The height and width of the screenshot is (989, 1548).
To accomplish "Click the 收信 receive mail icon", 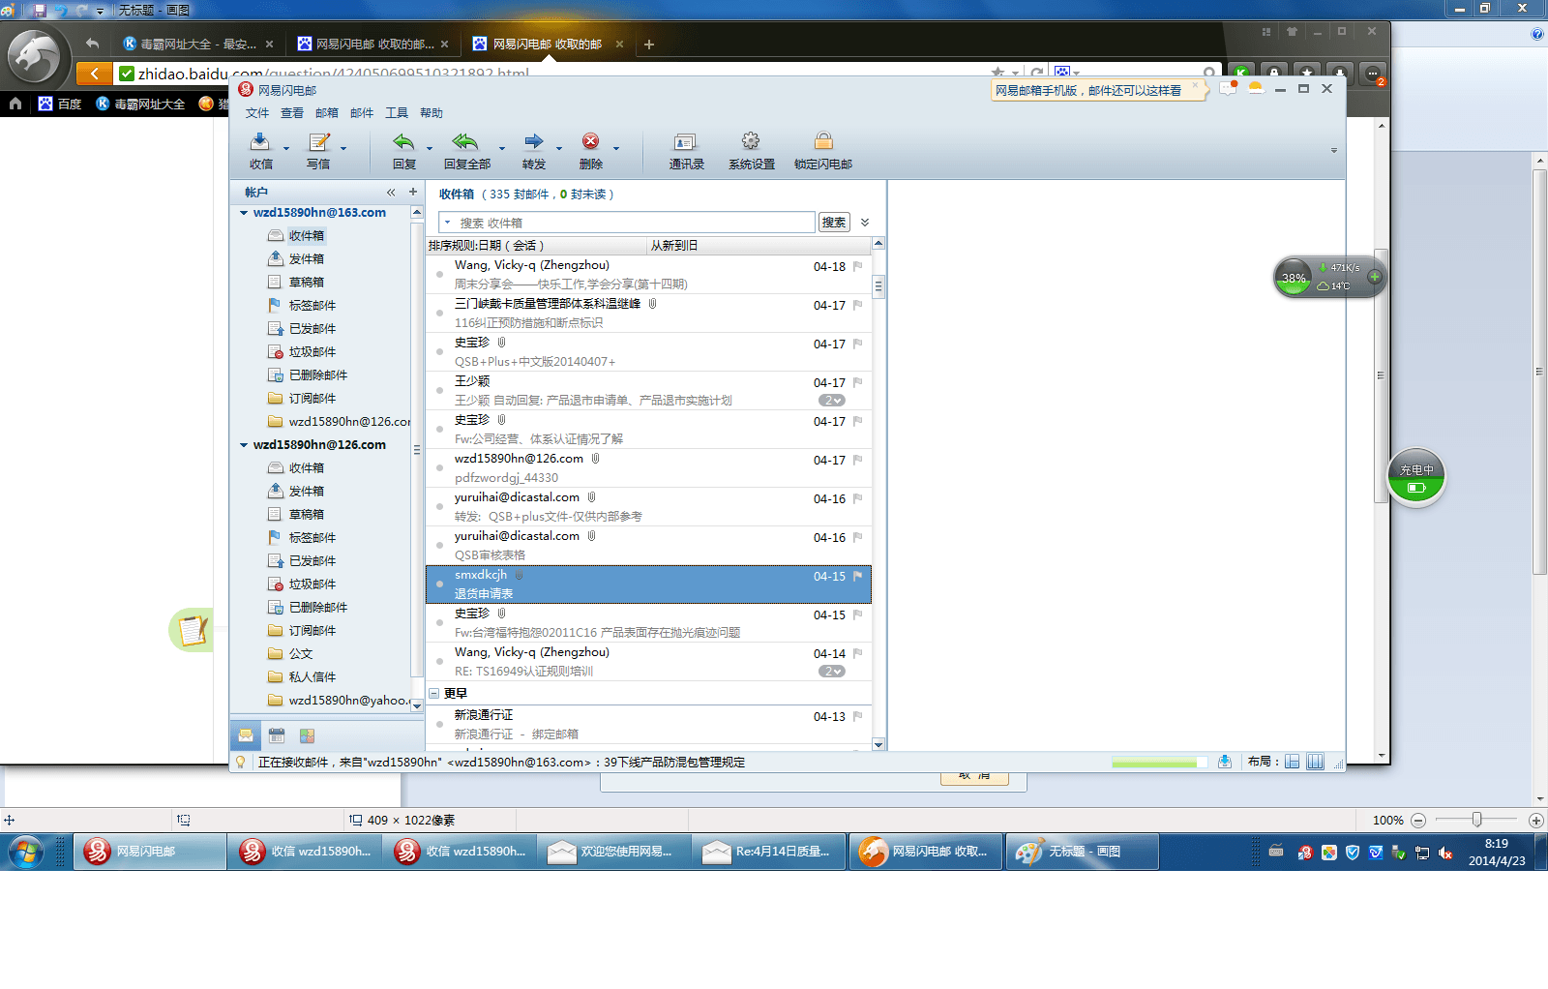I will 259,142.
